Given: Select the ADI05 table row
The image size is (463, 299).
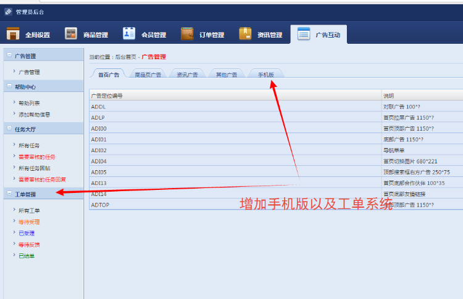Looking at the screenshot, I should tap(276, 172).
